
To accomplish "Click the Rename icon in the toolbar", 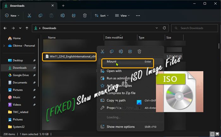I will click(63, 16).
